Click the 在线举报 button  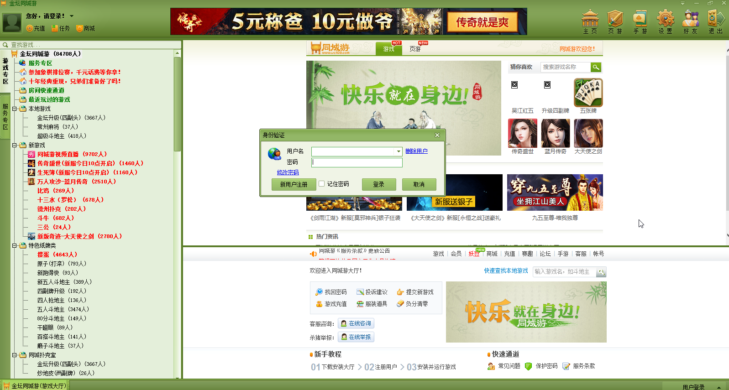[x=356, y=337]
